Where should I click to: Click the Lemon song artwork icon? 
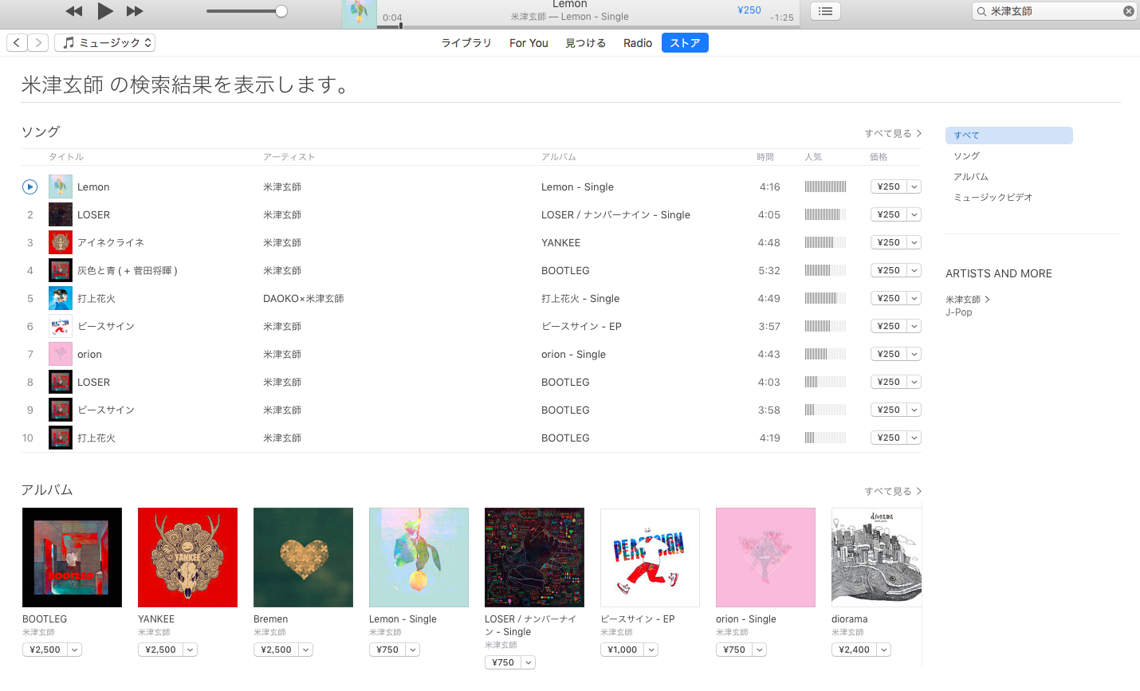(61, 186)
